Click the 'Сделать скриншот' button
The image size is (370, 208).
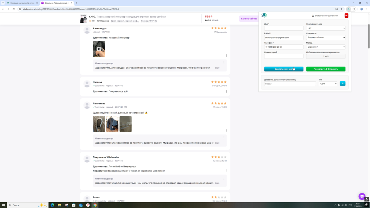tap(284, 69)
